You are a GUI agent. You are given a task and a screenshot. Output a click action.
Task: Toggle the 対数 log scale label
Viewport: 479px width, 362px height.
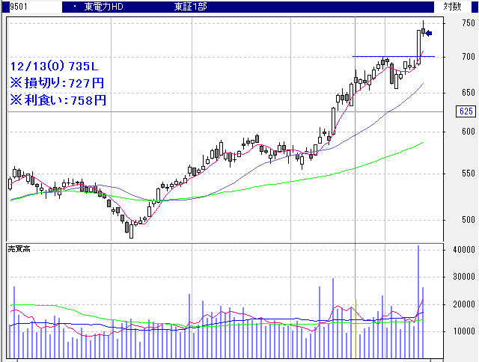coord(452,6)
